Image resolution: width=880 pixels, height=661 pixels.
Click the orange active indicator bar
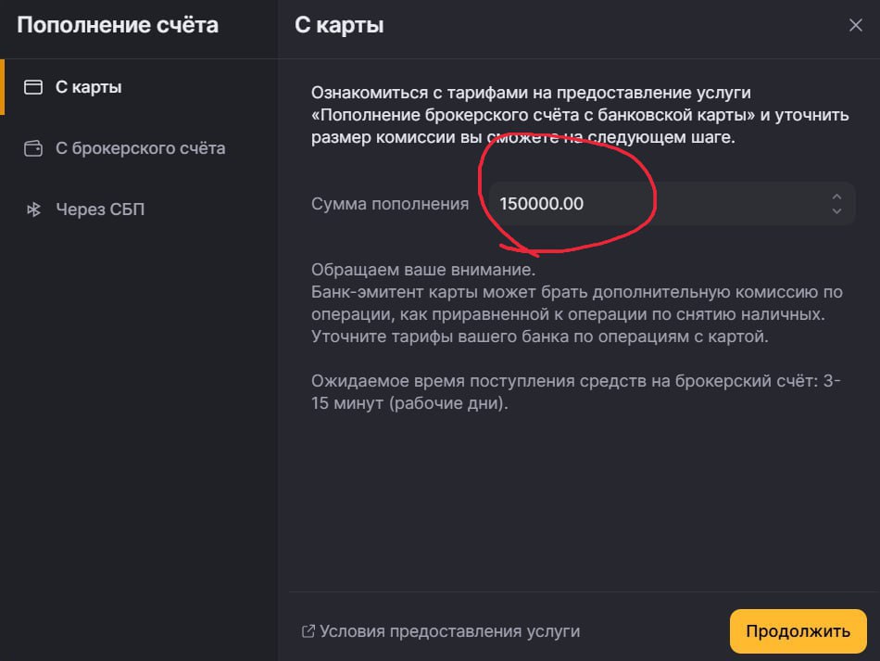(x=2, y=87)
